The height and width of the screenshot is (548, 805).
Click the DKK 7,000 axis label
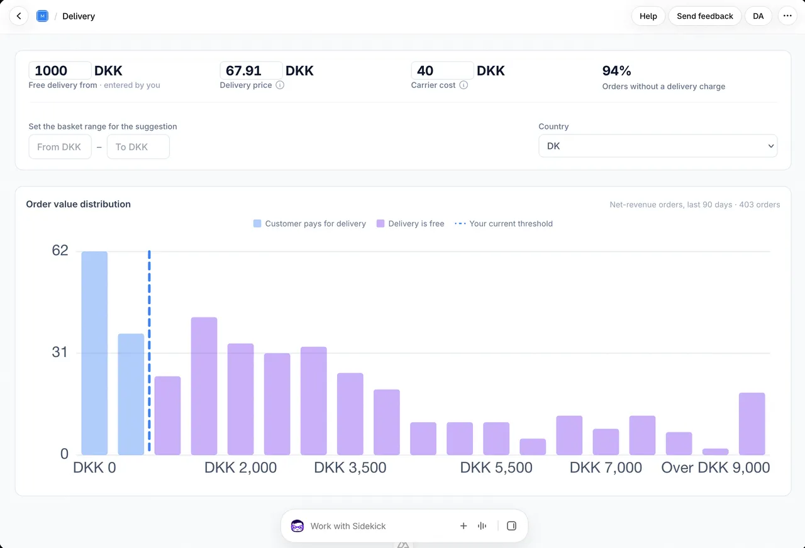point(606,468)
